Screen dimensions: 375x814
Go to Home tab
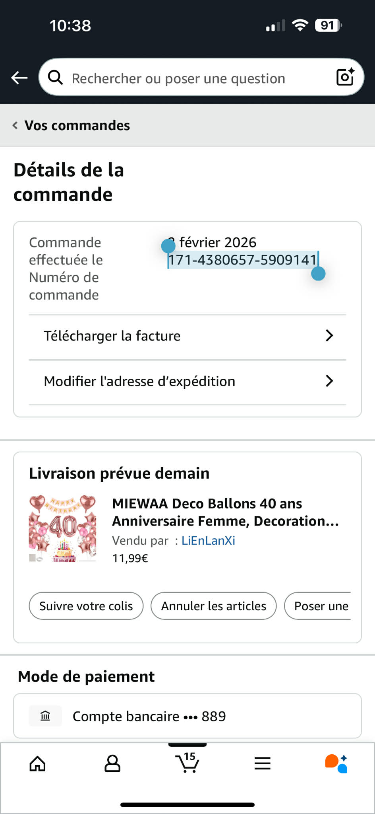pos(38,763)
